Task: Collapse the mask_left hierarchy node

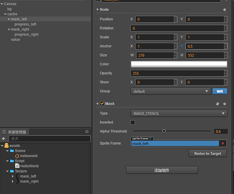Action: (x=9, y=19)
